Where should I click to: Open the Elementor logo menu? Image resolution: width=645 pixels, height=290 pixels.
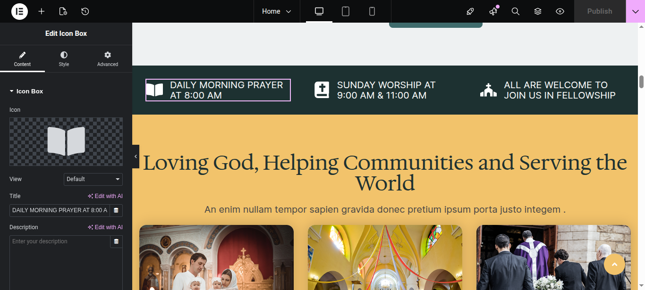[x=19, y=11]
